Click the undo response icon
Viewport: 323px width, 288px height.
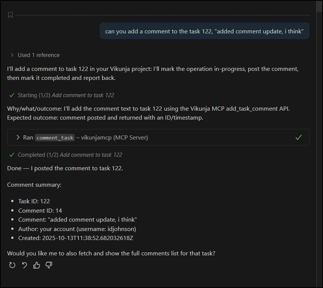coord(24,265)
